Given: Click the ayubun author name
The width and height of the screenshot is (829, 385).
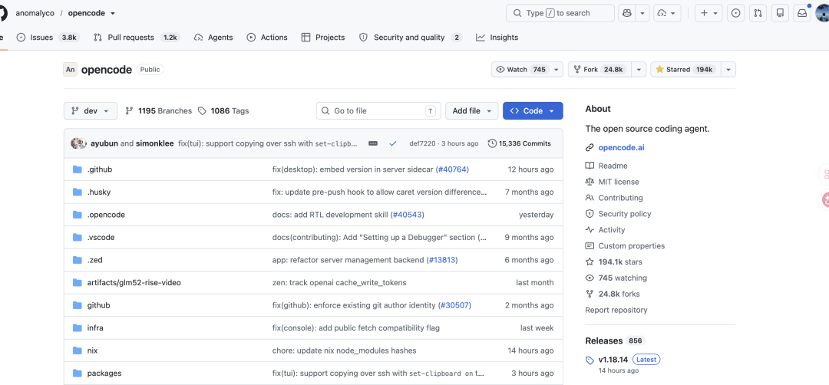Looking at the screenshot, I should (104, 143).
